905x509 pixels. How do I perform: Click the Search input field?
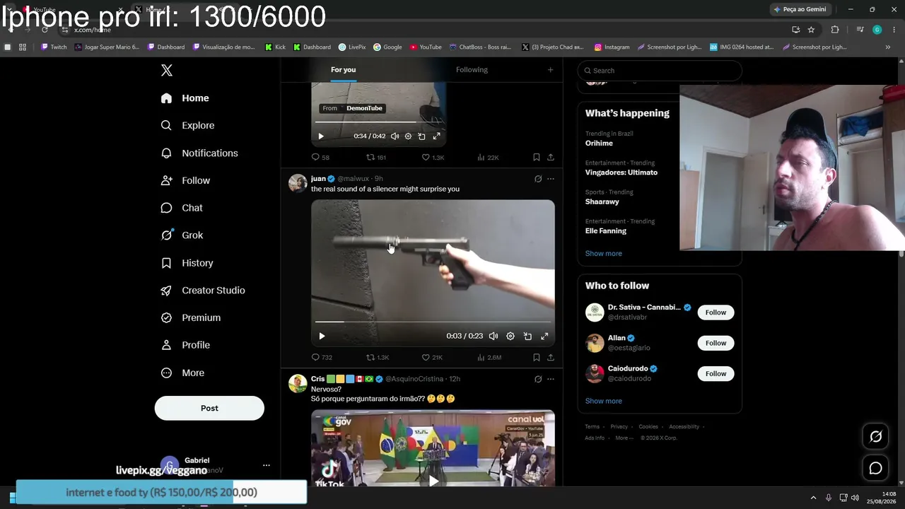point(660,71)
